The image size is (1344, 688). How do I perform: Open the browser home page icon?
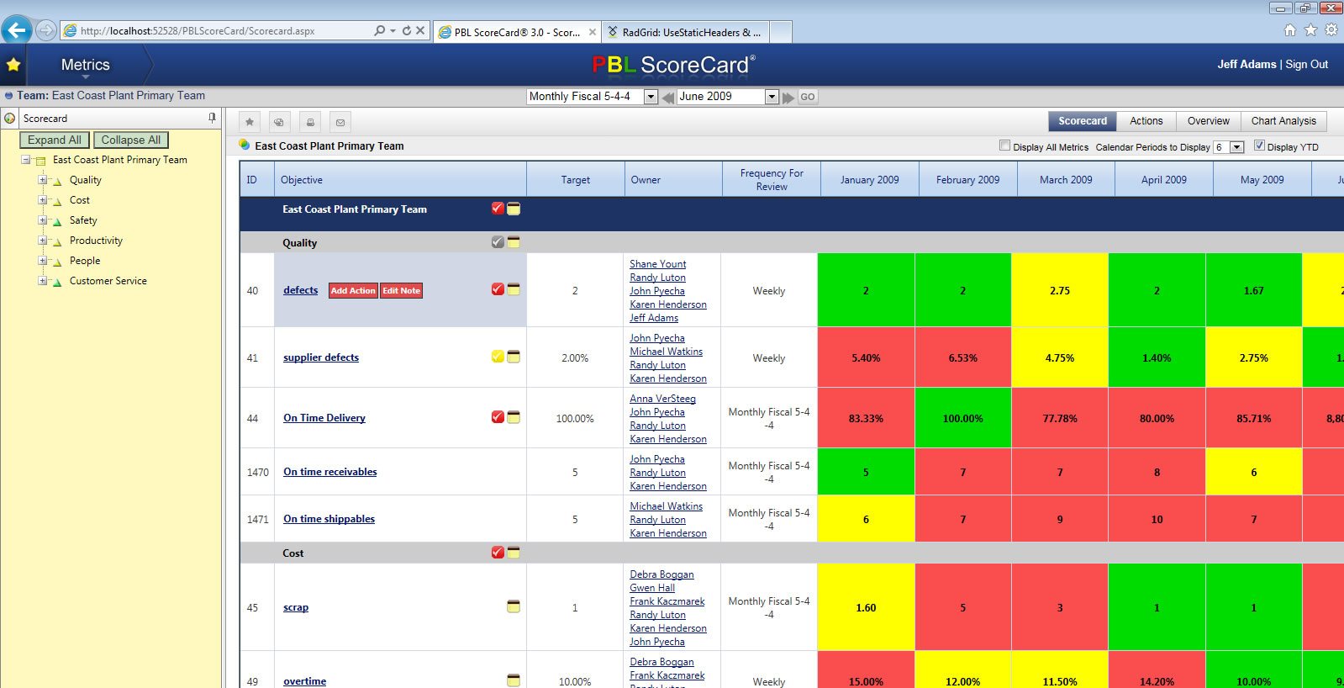[x=1290, y=30]
